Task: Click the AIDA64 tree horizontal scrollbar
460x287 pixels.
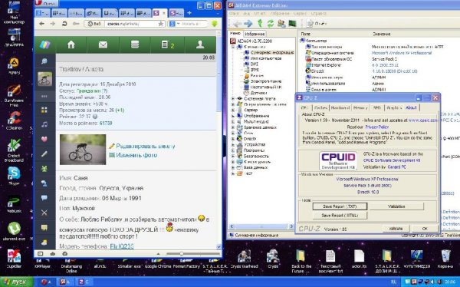Action: [261, 226]
